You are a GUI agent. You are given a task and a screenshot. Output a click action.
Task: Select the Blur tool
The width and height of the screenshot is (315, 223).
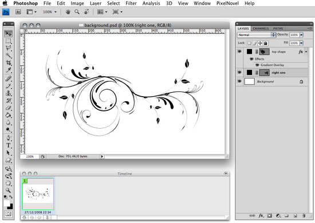(x=8, y=122)
